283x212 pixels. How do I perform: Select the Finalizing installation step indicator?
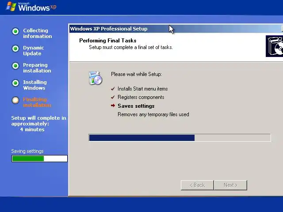tap(15, 100)
